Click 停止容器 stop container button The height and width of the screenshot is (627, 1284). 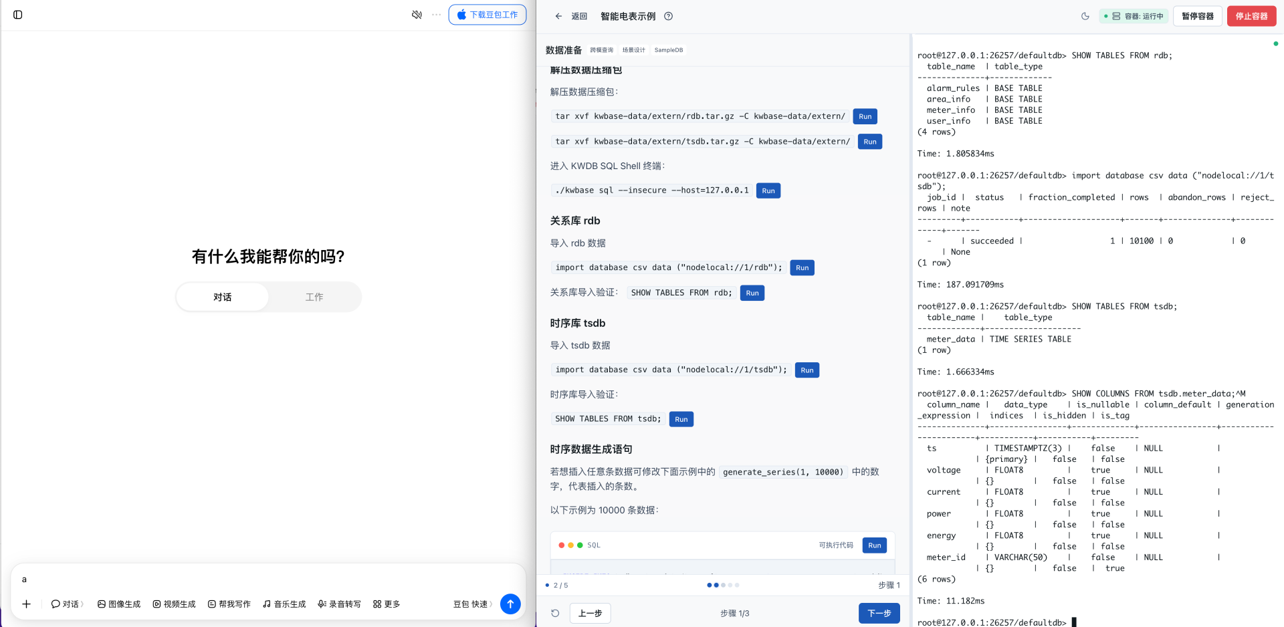(x=1251, y=16)
